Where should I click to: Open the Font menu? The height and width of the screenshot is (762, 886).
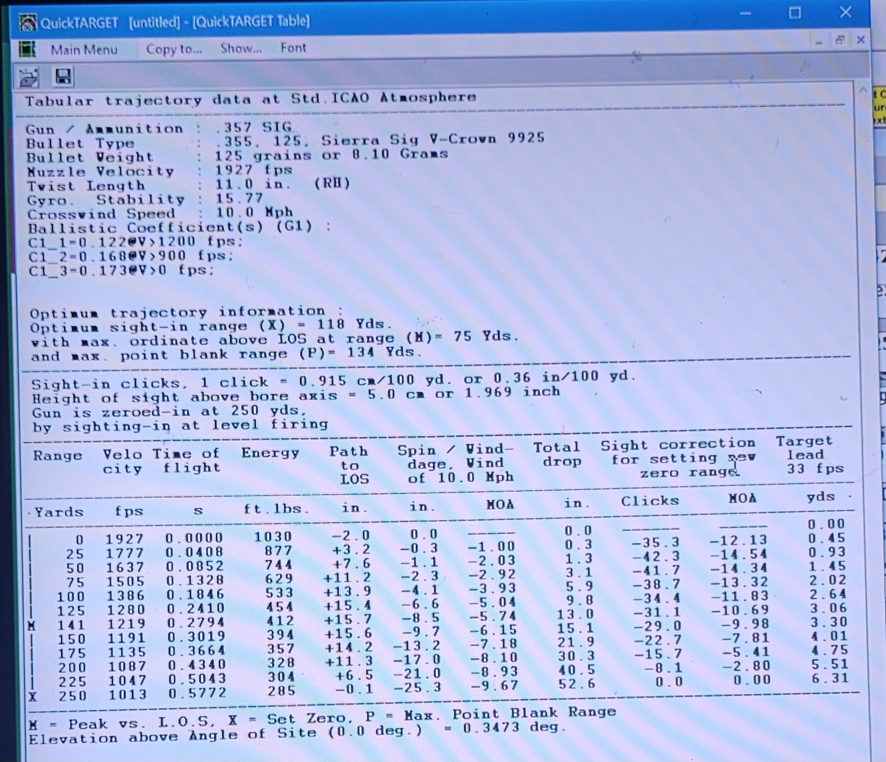pos(293,48)
